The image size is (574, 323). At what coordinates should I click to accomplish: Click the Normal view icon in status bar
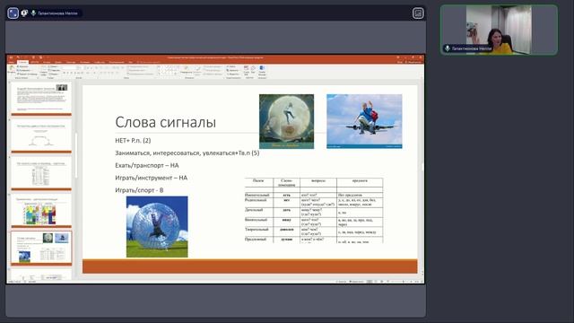370,282
